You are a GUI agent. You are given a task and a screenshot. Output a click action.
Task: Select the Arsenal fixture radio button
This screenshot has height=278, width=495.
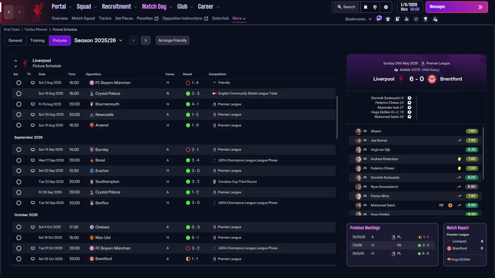(x=19, y=125)
